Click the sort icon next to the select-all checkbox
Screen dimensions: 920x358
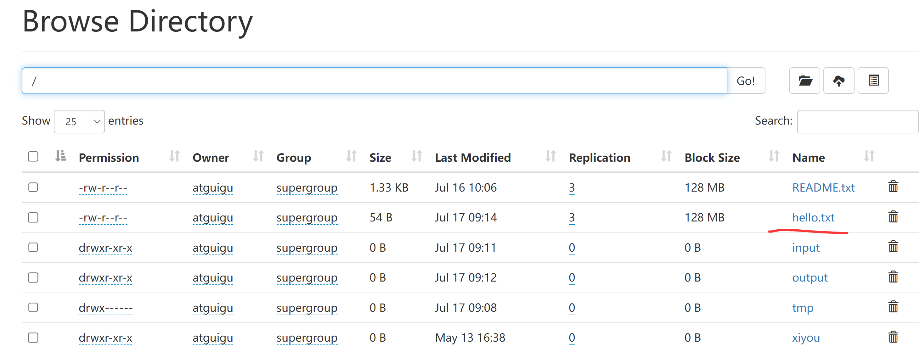[61, 156]
